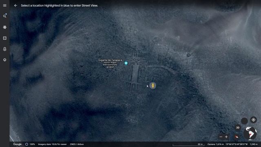Click the 1,240 m elevation readout

tap(254, 144)
